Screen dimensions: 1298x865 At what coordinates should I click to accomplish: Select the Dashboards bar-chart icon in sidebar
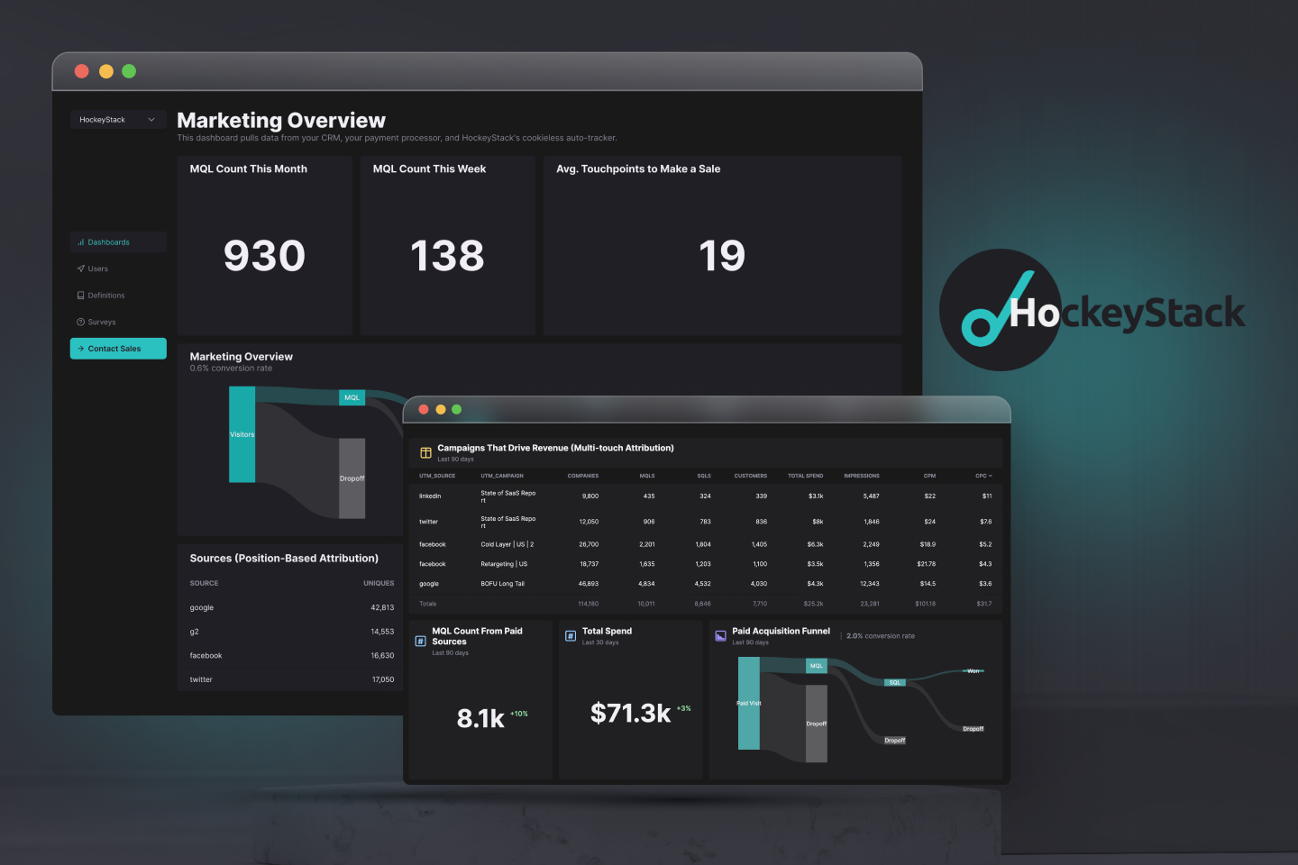[80, 241]
